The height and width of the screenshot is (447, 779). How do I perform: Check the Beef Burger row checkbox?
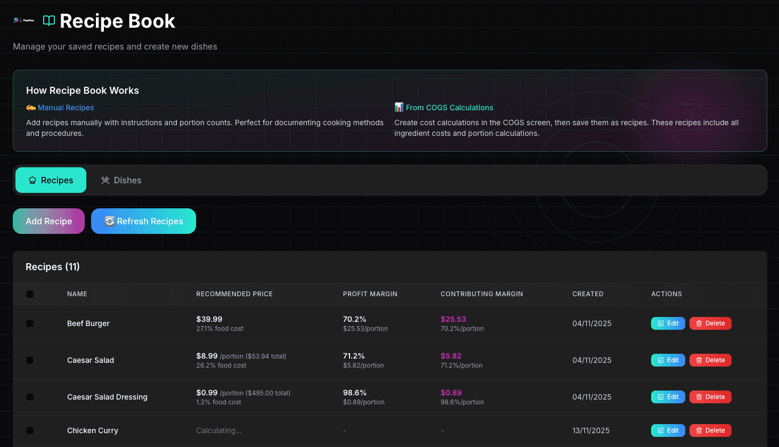(x=30, y=323)
